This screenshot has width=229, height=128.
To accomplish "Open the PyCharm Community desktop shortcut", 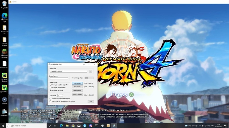I will [4, 78].
